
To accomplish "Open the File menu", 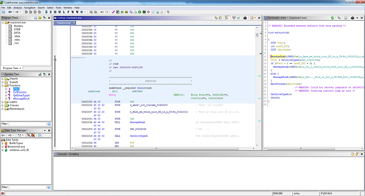I will (x=3, y=8).
